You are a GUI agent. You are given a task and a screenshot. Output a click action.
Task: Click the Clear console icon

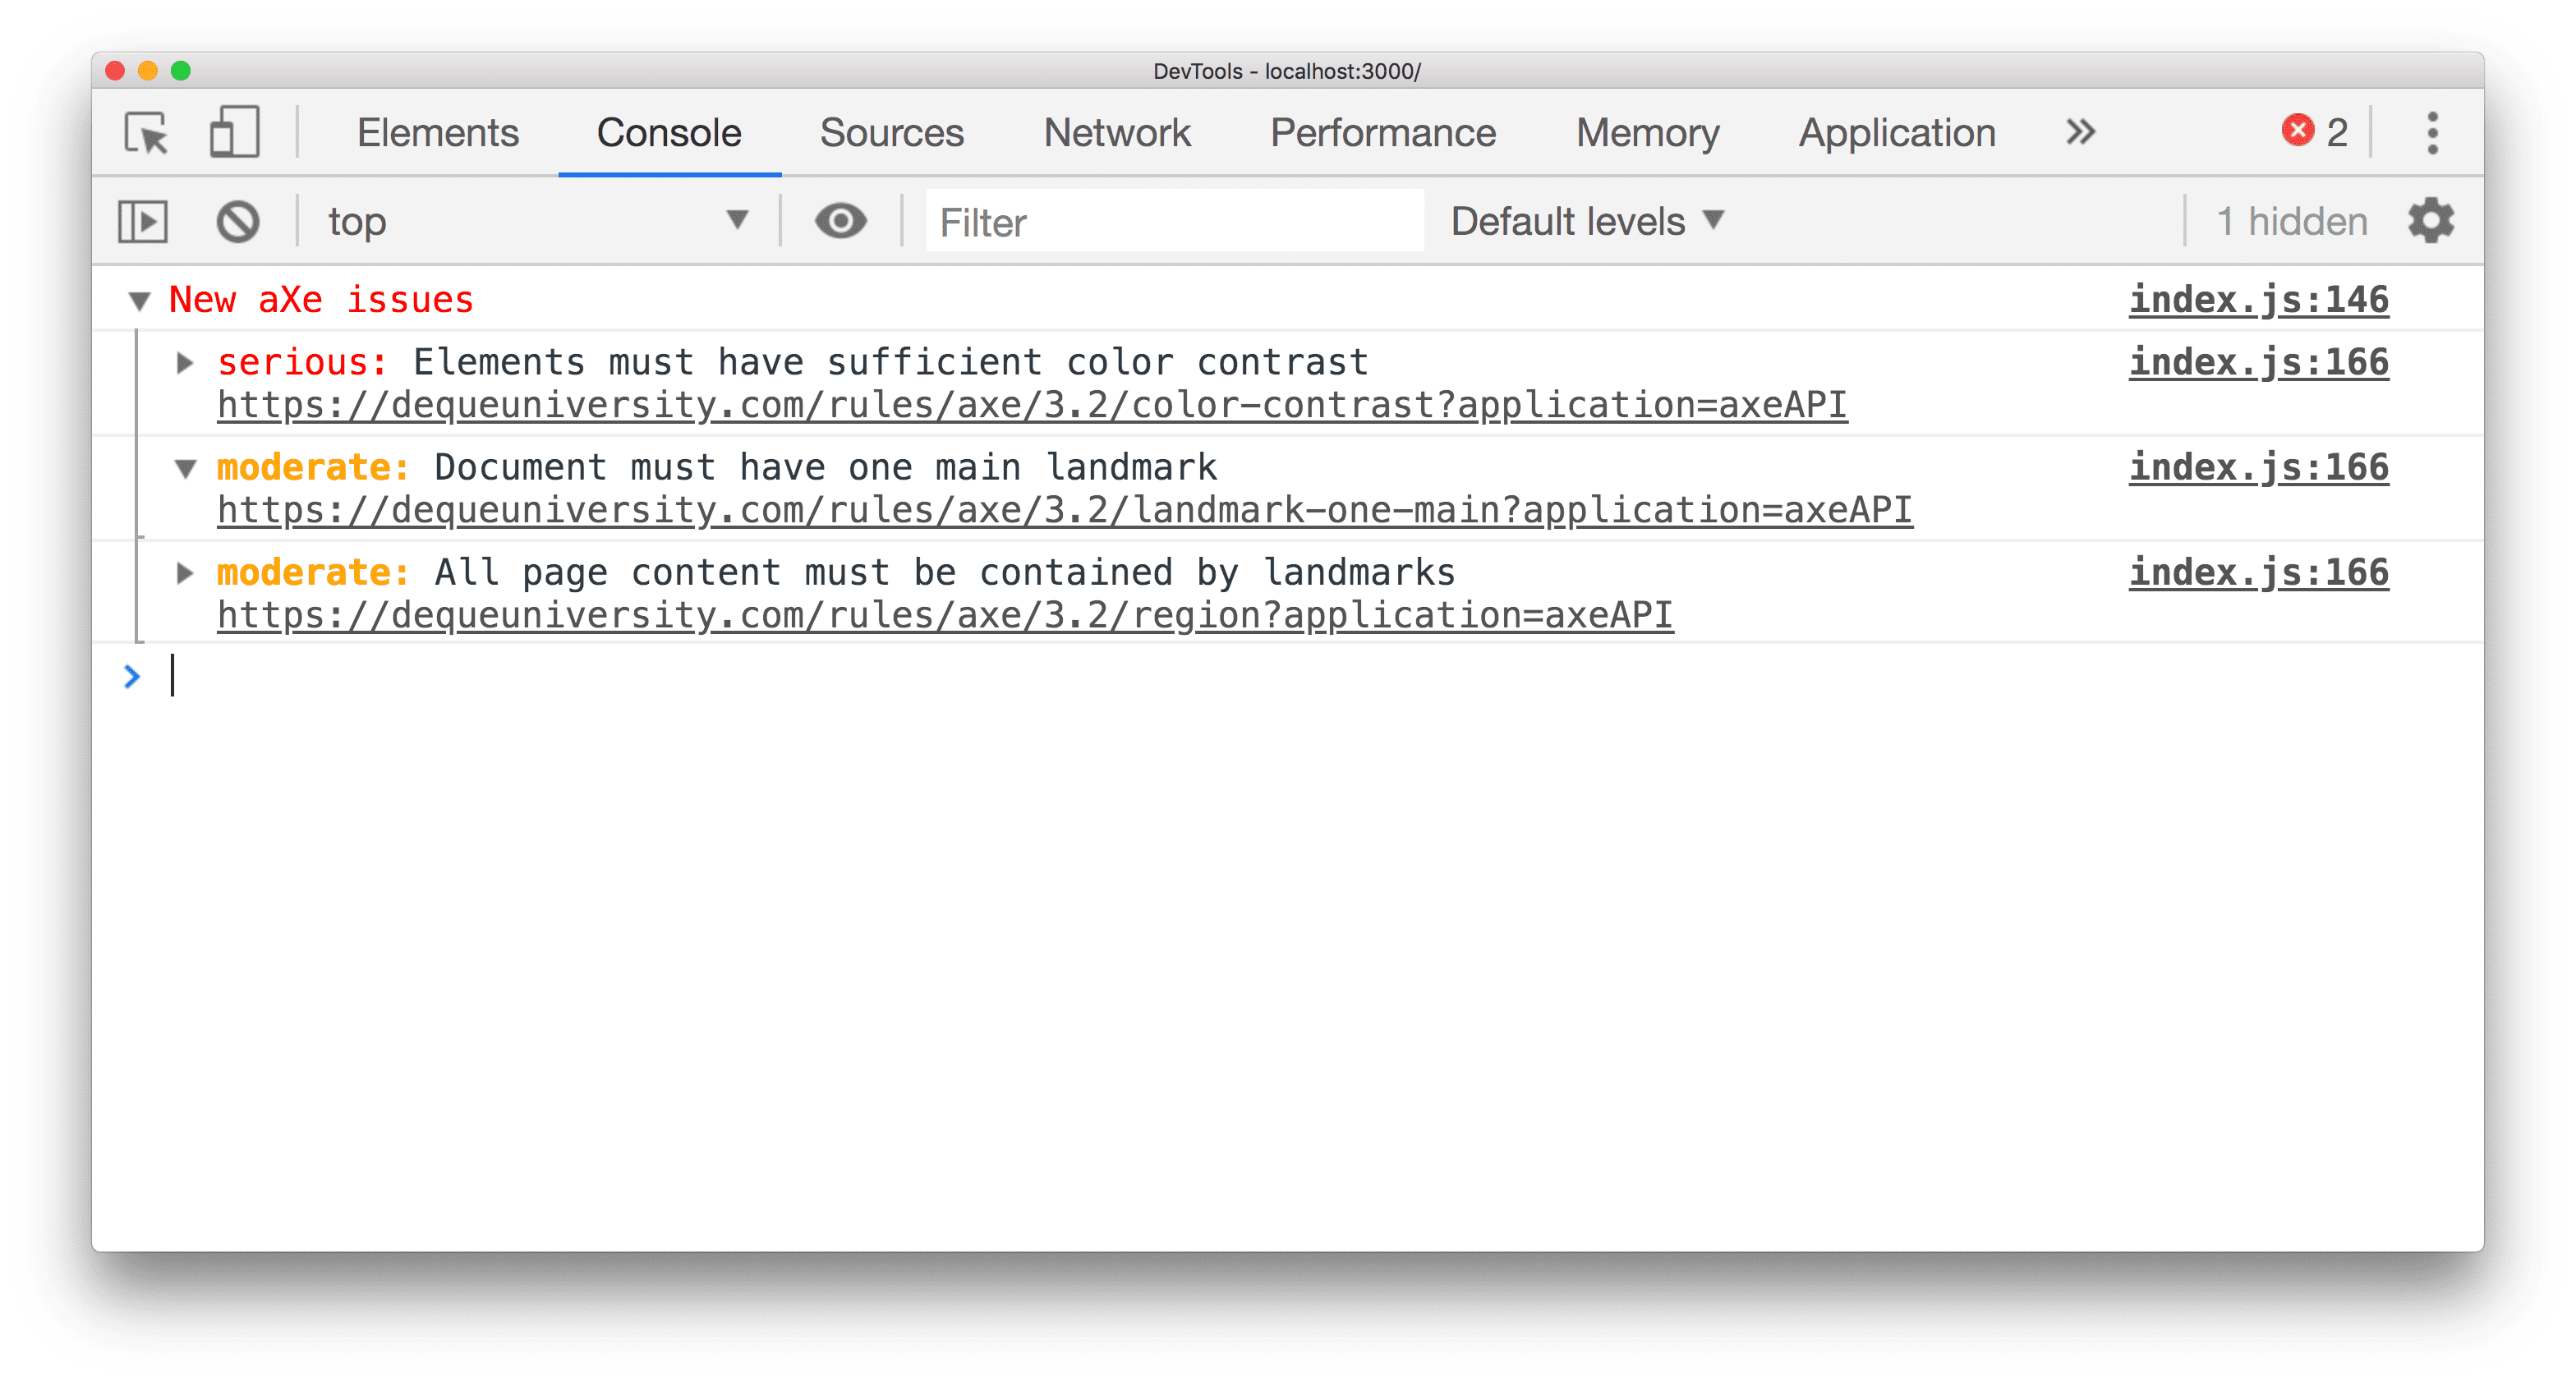237,220
